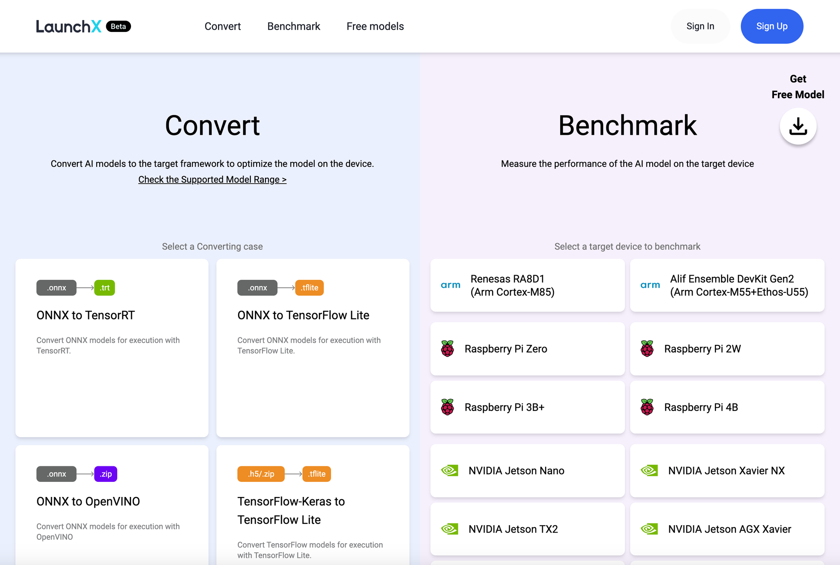Screen dimensions: 840x565
Task: Click raspberry icon beside Raspberry Pi 4B
Action: pos(647,407)
